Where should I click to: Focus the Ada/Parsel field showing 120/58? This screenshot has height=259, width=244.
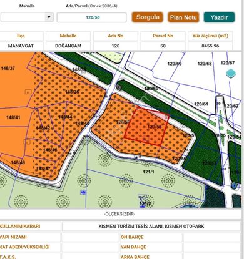(x=91, y=17)
